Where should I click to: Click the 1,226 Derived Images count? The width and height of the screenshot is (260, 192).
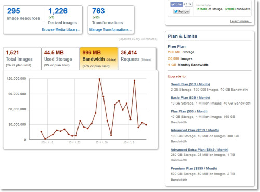click(x=58, y=11)
